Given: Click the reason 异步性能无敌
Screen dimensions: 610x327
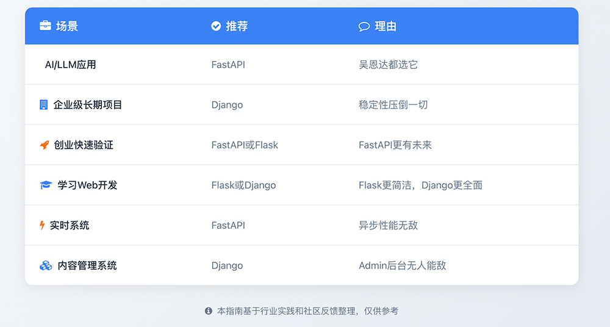Looking at the screenshot, I should click(388, 225).
